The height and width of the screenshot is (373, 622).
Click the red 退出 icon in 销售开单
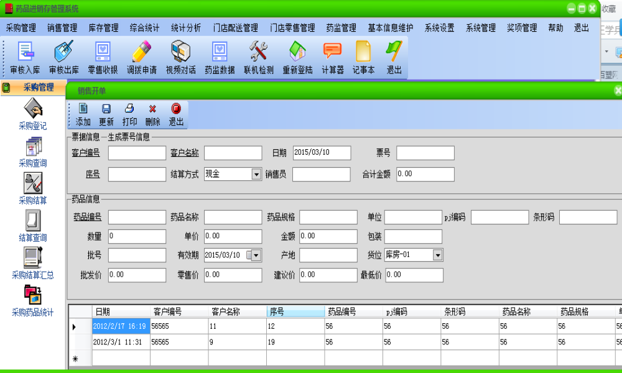(x=176, y=114)
